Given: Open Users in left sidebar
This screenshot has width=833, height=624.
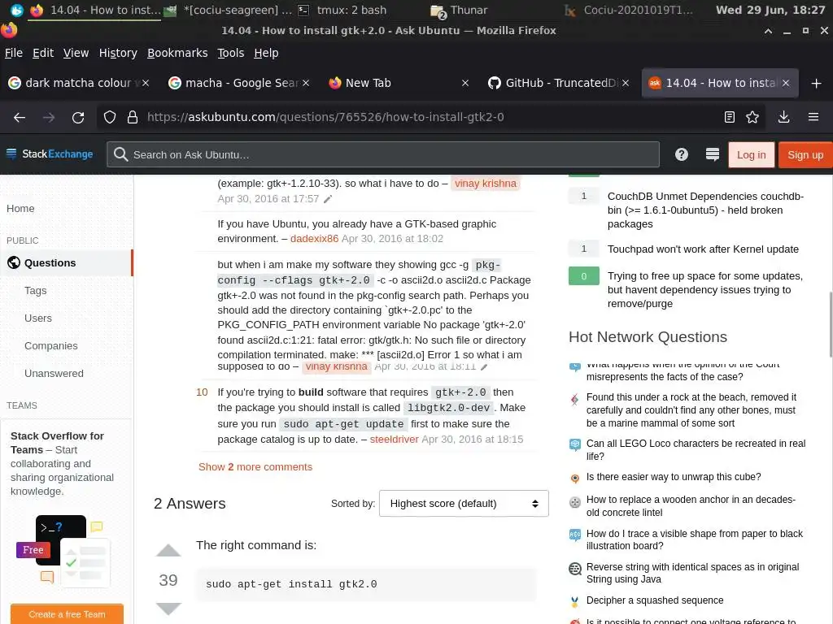Looking at the screenshot, I should [37, 318].
